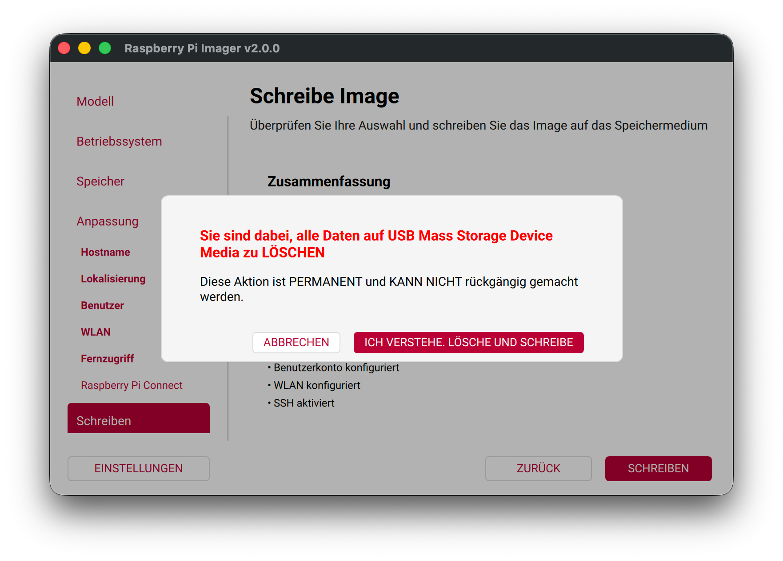Screen dimensions: 783x561
Task: Jump to the Lokalisierung sub-item
Action: click(x=113, y=279)
